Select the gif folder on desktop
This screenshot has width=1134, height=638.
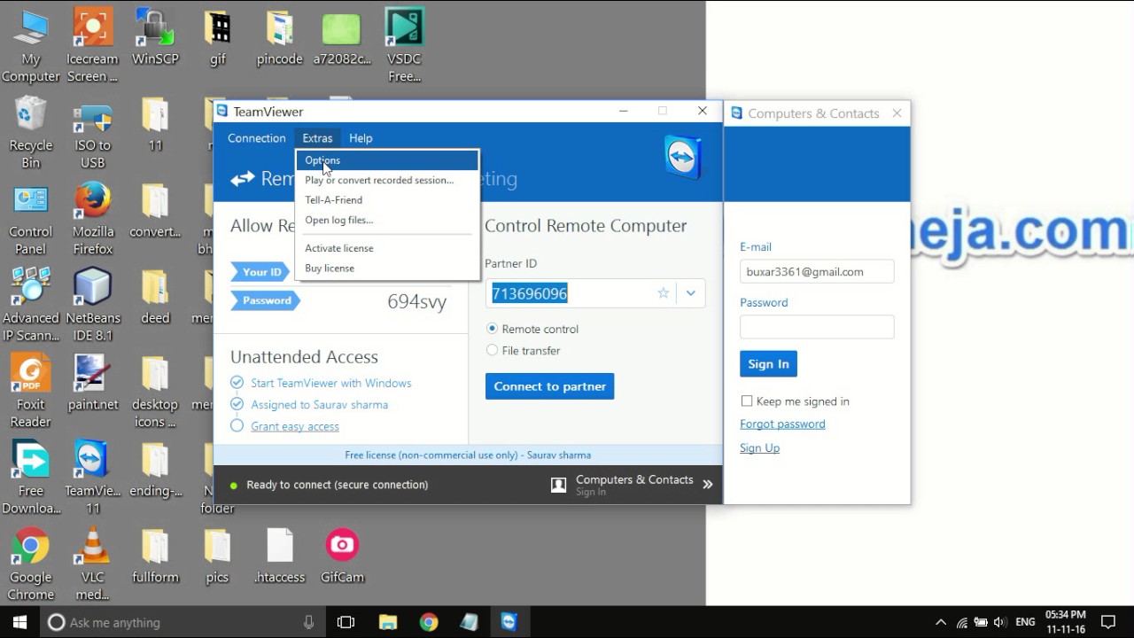click(x=217, y=38)
